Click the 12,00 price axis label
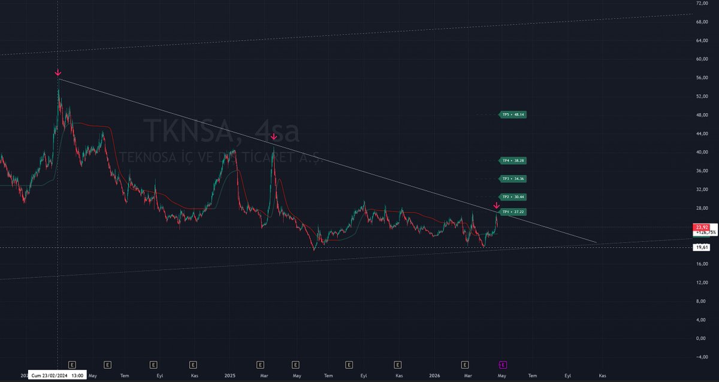The height and width of the screenshot is (382, 719). pos(702,283)
